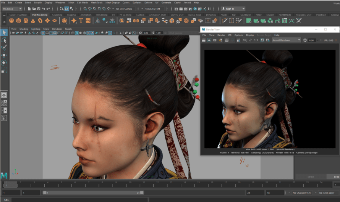The image size is (340, 202).
Task: Open the IPR menu in Render View
Action: pos(230,35)
